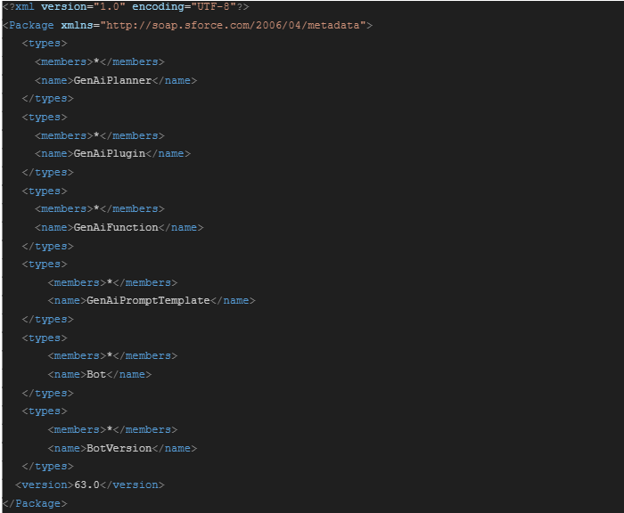Click the Bot name value text

point(96,375)
